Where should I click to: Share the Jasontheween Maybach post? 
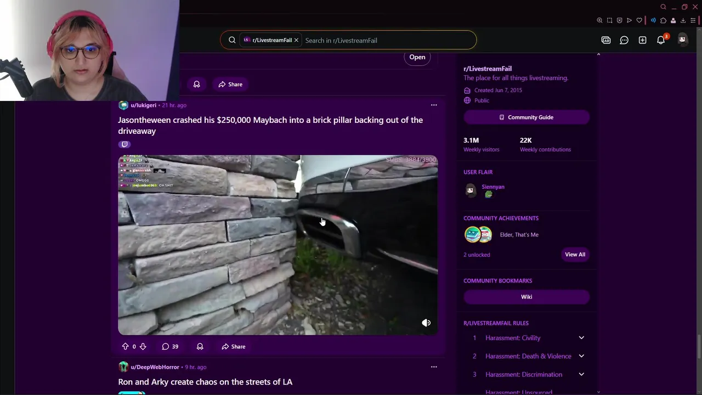[x=234, y=346]
